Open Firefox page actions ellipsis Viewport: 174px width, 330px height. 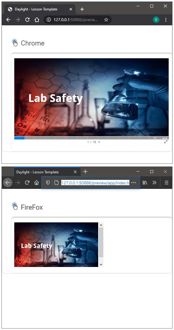(134, 183)
